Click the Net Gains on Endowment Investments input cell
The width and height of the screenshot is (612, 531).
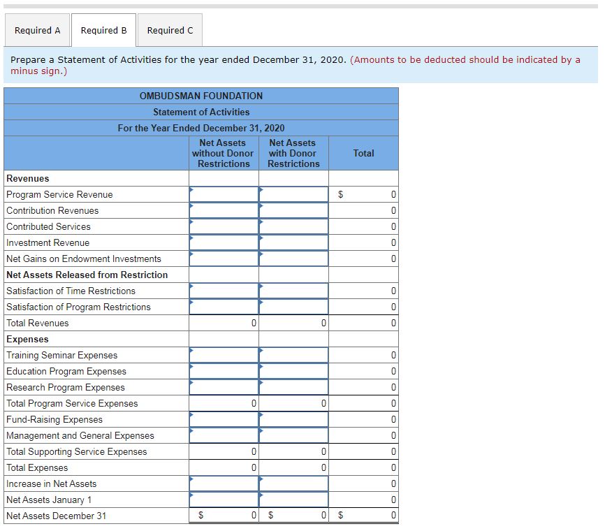224,259
